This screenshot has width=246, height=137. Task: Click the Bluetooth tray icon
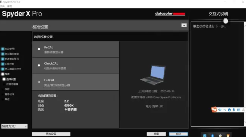point(212,136)
